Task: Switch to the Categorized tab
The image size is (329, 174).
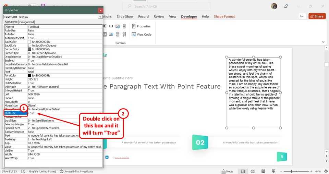Action: click(26, 22)
